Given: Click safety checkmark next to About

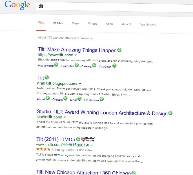Looking at the screenshot, I should pyautogui.click(x=48, y=98).
